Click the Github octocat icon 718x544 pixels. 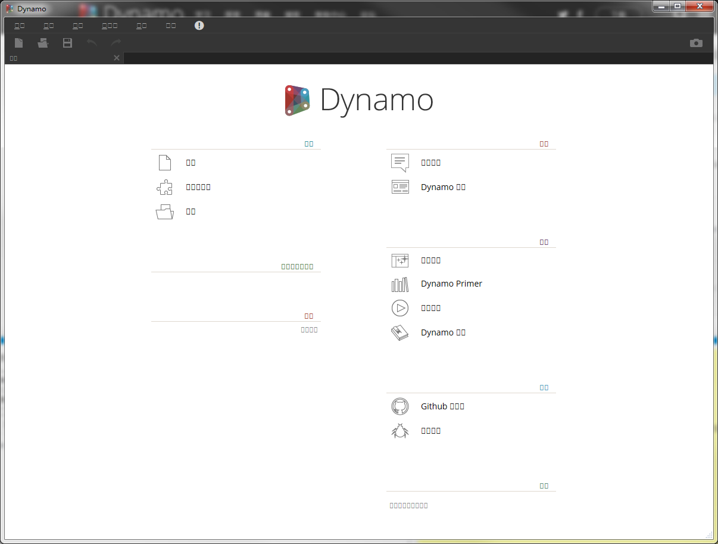pos(400,406)
